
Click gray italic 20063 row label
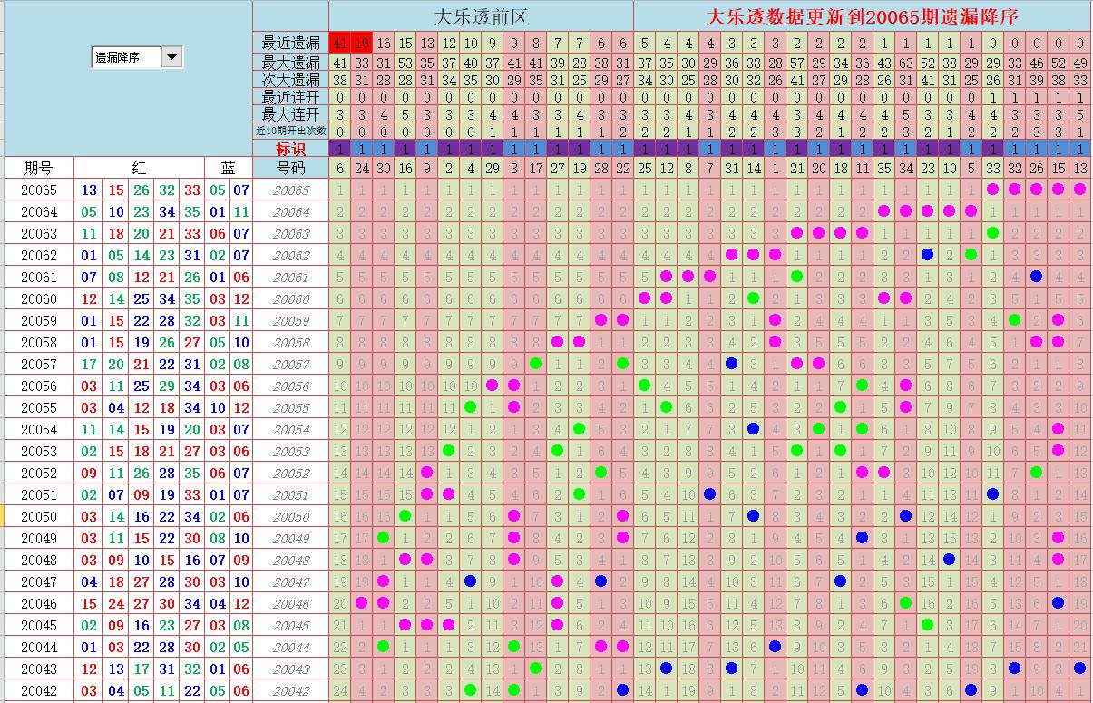click(290, 234)
